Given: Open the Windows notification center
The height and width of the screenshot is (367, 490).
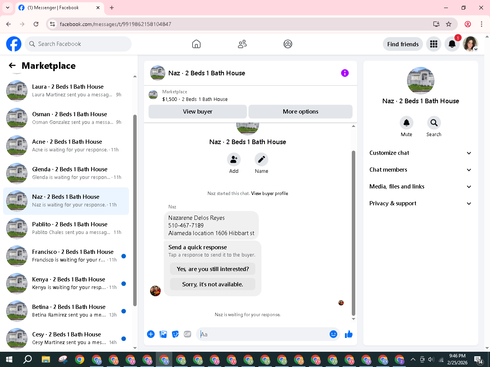Looking at the screenshot, I should pos(479,359).
